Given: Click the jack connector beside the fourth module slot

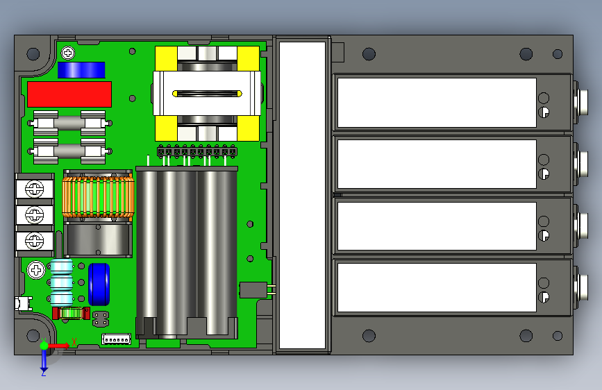Looking at the screenshot, I should (581, 287).
